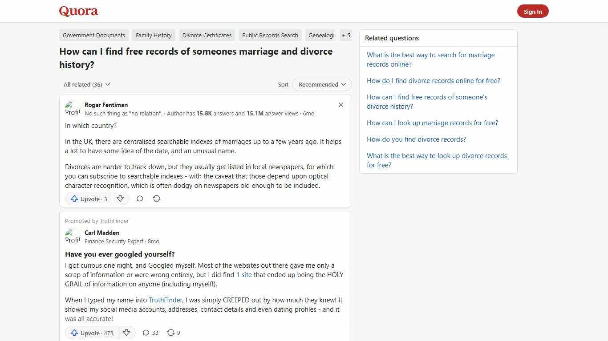Share Carl Madden's answer with the repost icon
This screenshot has height=341, width=608.
(x=173, y=333)
